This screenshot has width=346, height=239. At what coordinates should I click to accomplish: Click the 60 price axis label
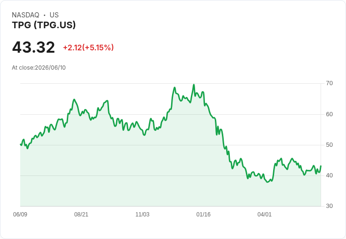[329, 114]
